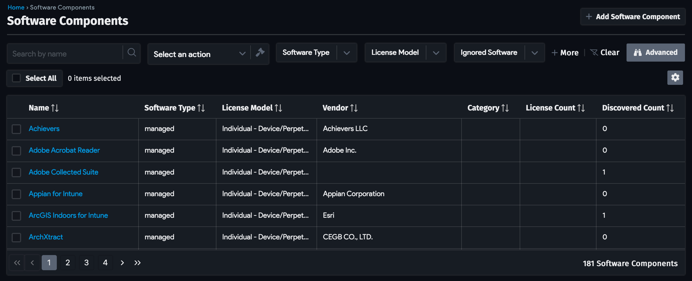
Task: Toggle the Select All checkbox
Action: [17, 78]
